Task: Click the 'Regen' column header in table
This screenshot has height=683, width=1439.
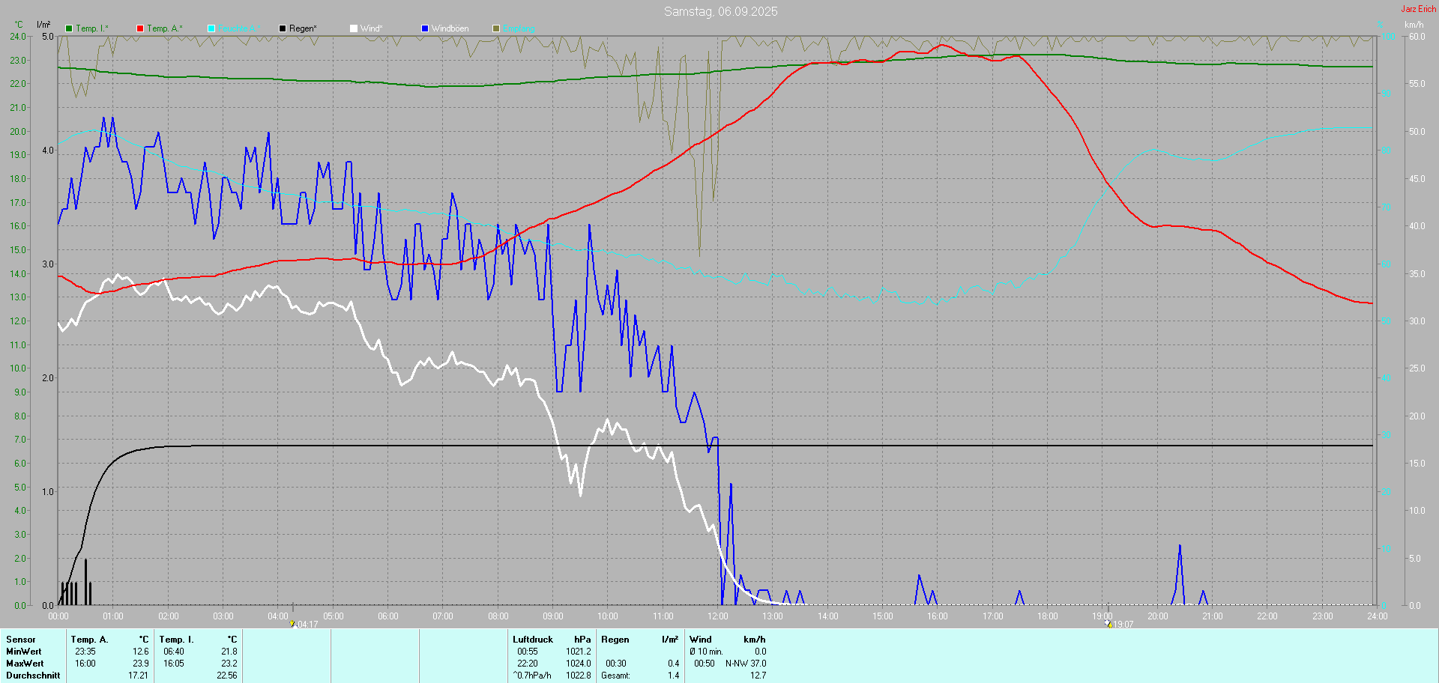Action: (x=615, y=640)
